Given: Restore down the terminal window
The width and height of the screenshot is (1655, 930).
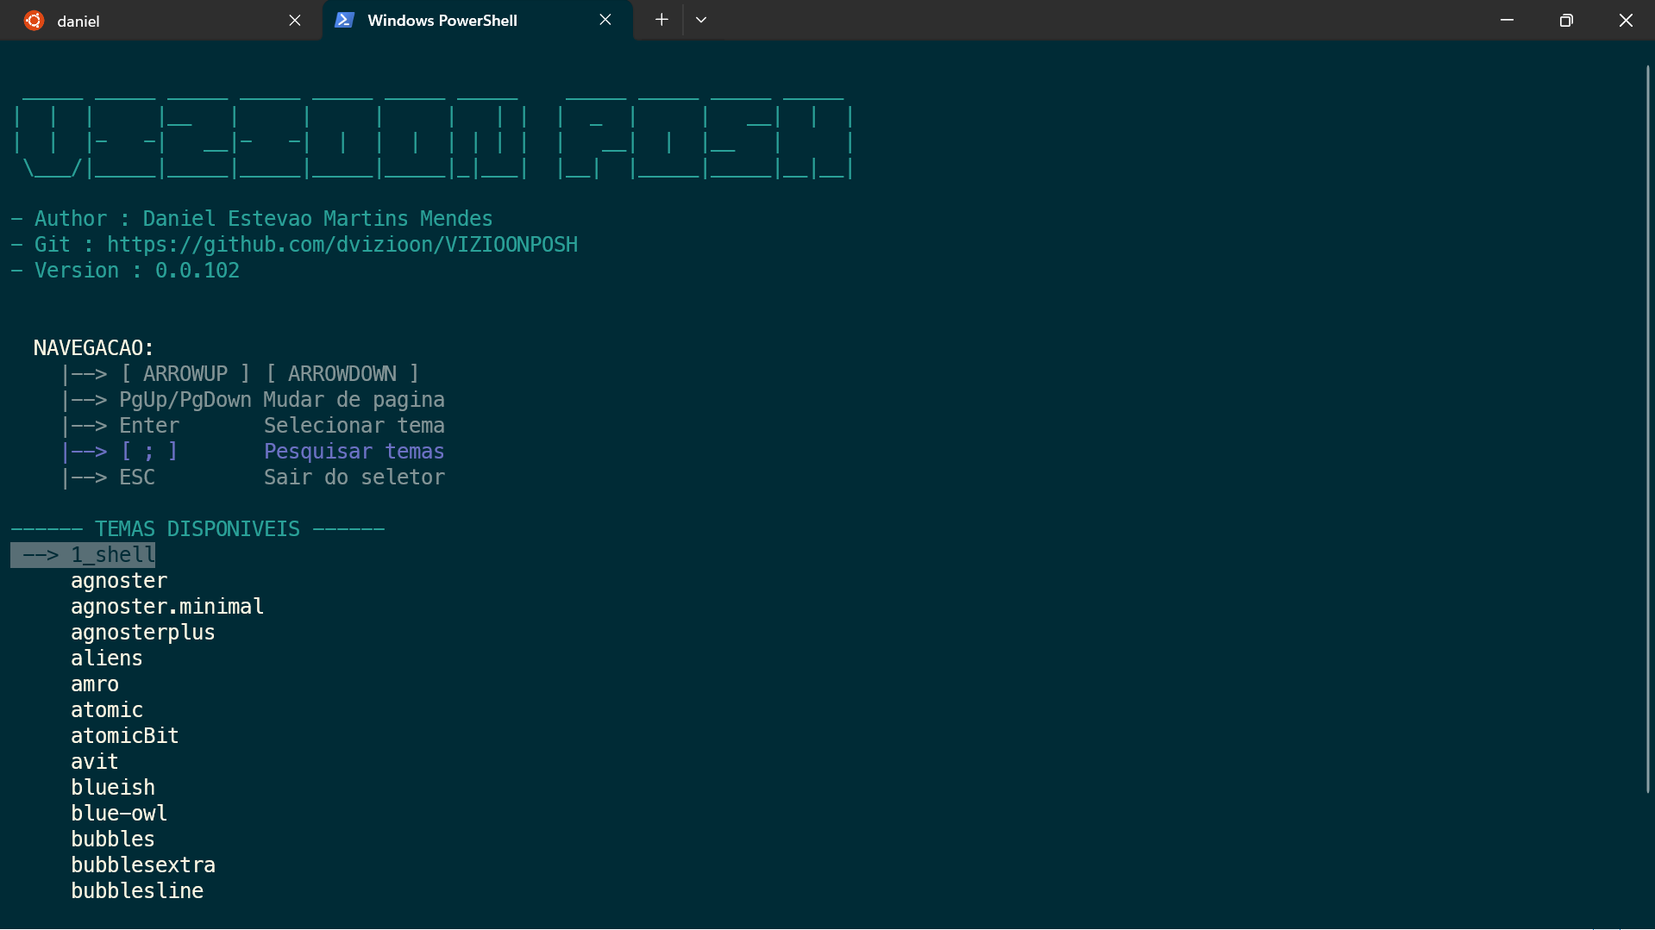Looking at the screenshot, I should [1566, 20].
